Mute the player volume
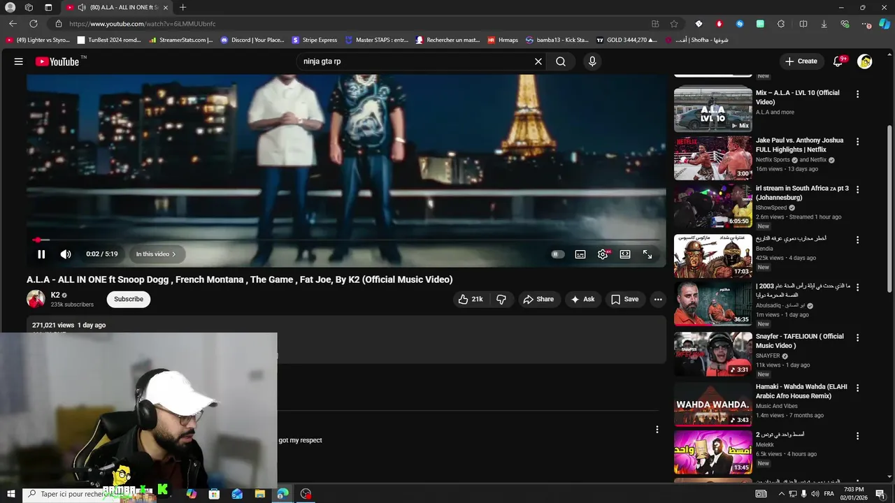Screen dimensions: 895x503 (66, 254)
